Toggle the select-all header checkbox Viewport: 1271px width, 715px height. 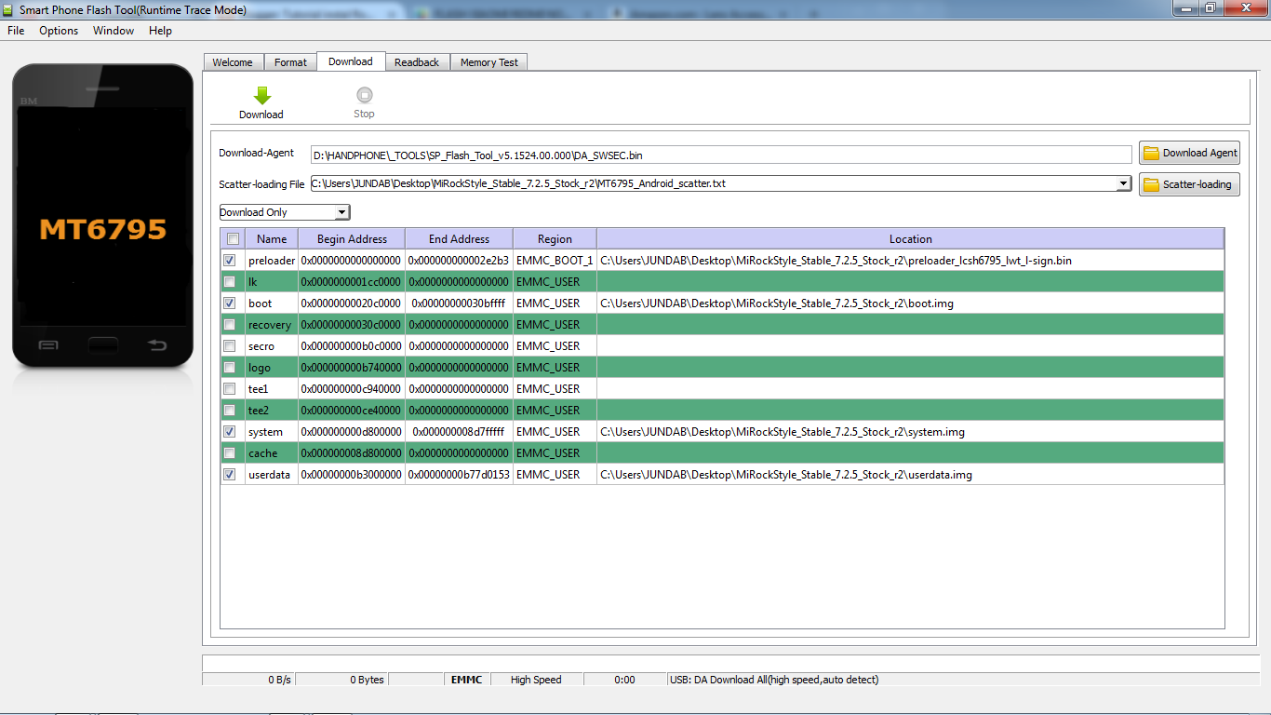pyautogui.click(x=233, y=238)
